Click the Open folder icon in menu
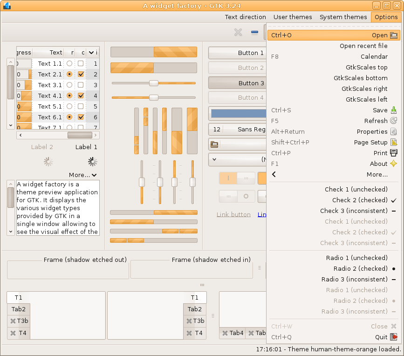Screen dimensions: 404x356 (x=393, y=35)
